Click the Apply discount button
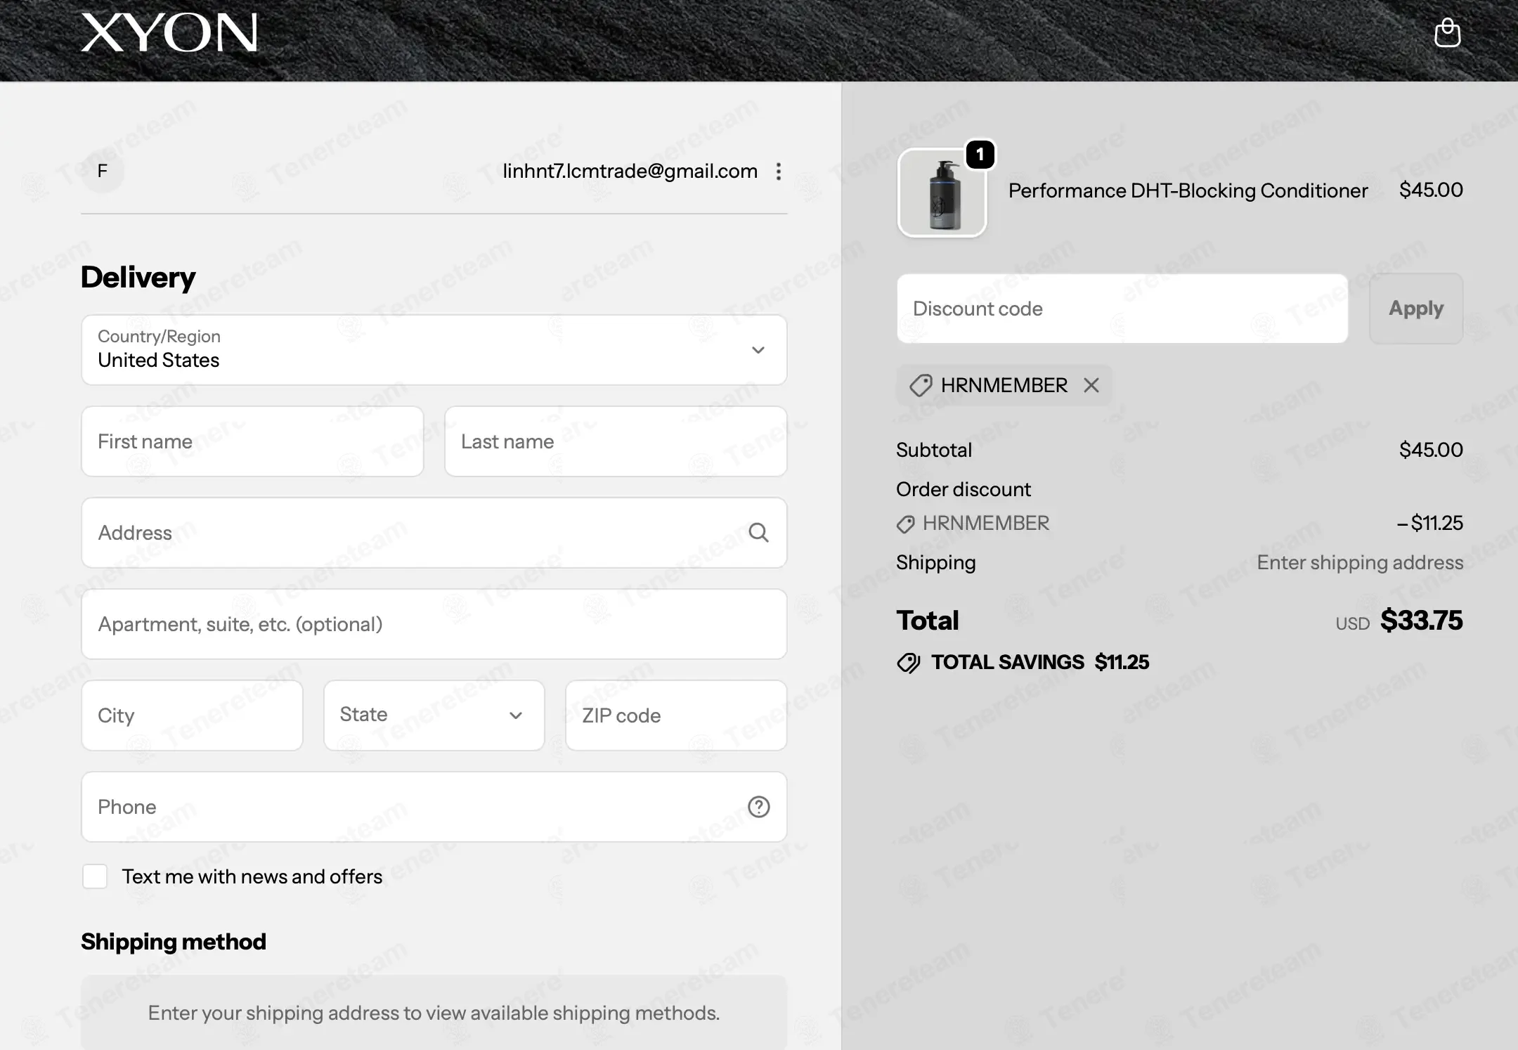This screenshot has width=1518, height=1050. click(1416, 309)
